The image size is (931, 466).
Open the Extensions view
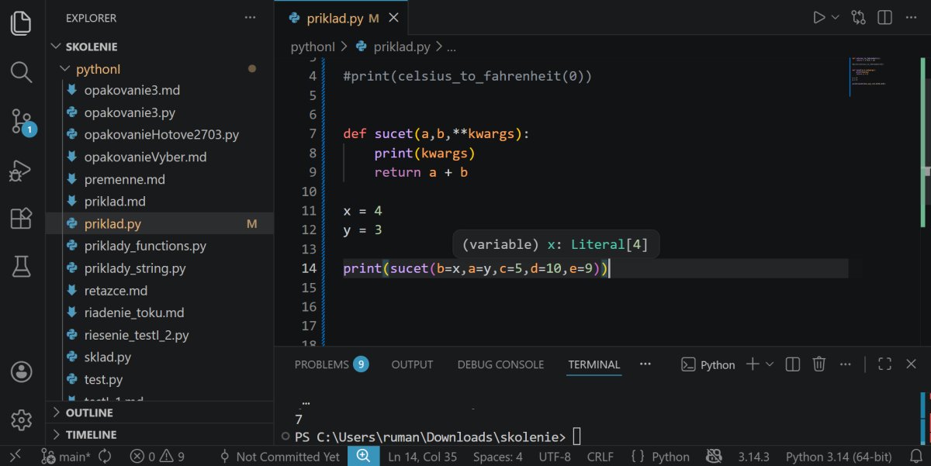[21, 219]
